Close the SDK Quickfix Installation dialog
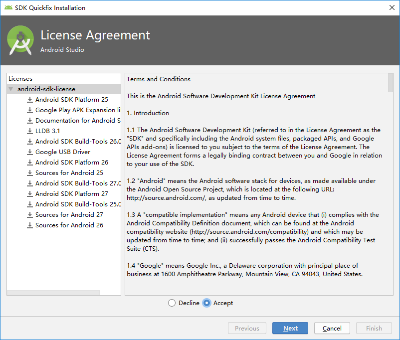Viewport: 400px width, 340px height. pos(392,7)
